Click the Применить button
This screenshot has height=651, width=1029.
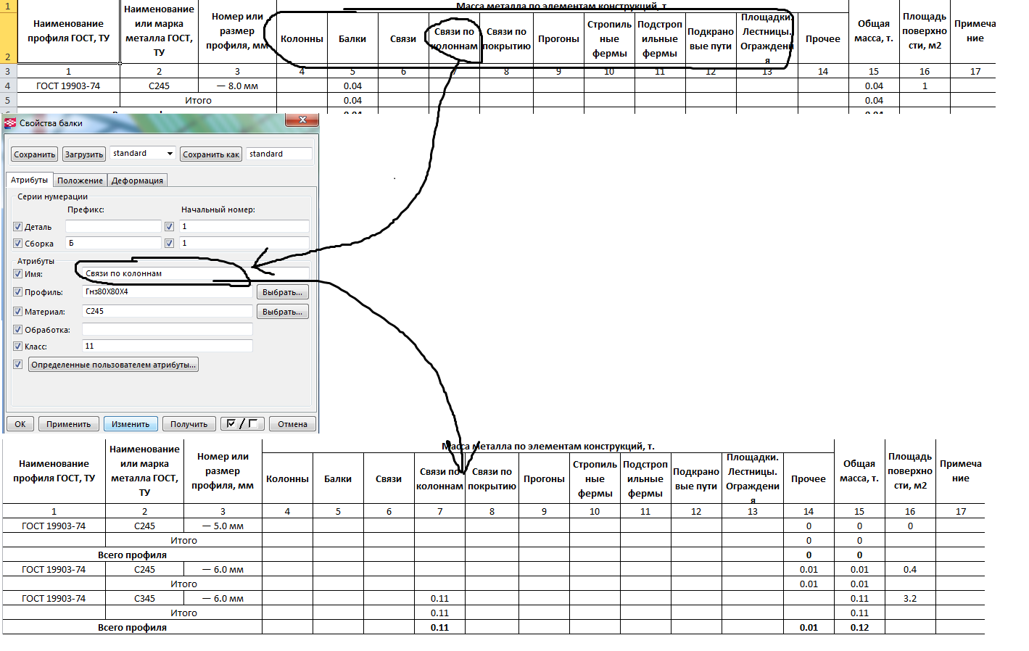69,424
